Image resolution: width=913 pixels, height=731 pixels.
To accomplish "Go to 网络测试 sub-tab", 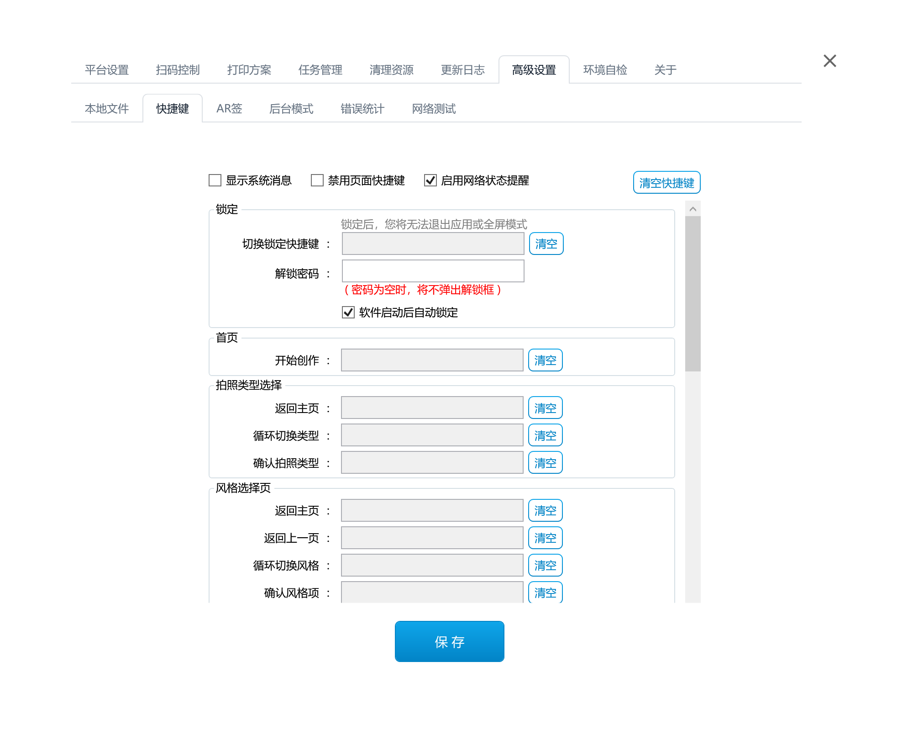I will tap(434, 109).
